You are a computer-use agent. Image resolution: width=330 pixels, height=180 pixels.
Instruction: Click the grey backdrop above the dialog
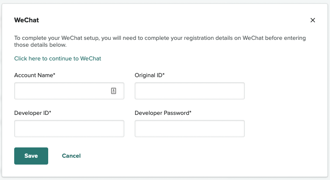point(165,2)
